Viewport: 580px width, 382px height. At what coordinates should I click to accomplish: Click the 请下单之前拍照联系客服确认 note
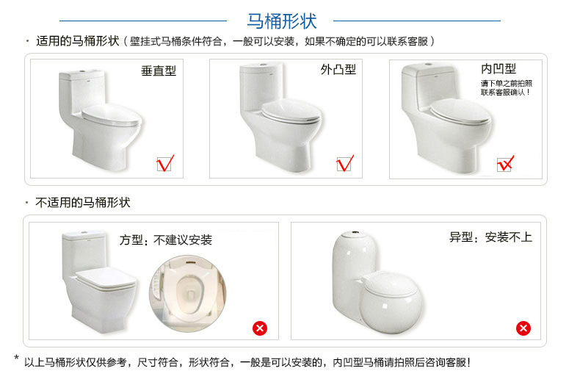[x=507, y=88]
